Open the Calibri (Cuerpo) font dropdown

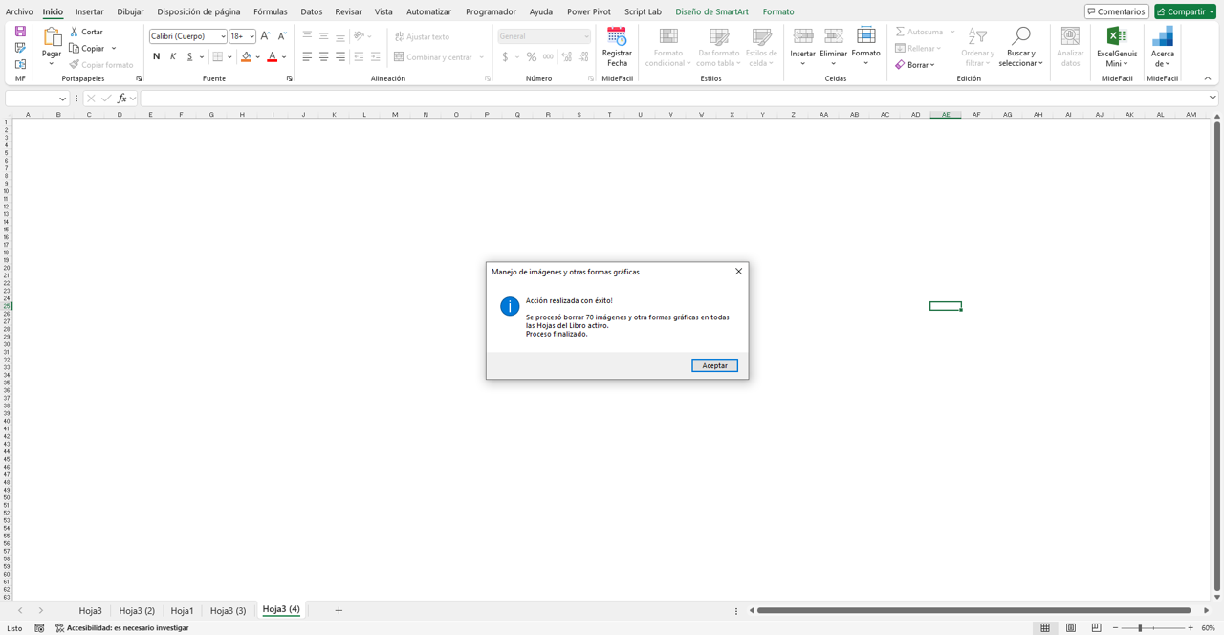[x=223, y=36]
